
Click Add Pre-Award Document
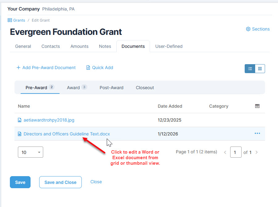point(46,68)
